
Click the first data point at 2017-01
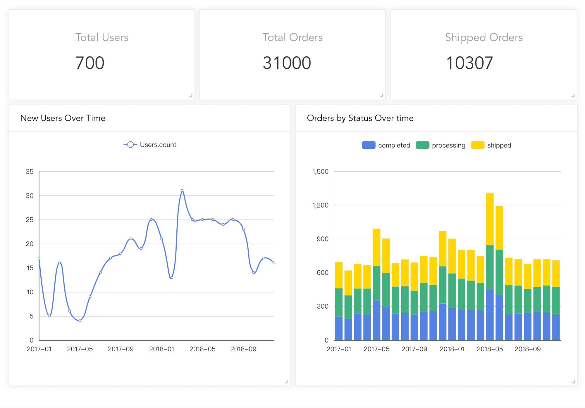point(39,258)
